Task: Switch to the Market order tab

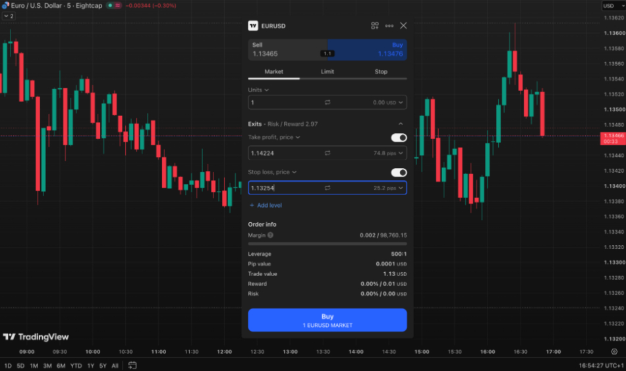Action: [274, 72]
